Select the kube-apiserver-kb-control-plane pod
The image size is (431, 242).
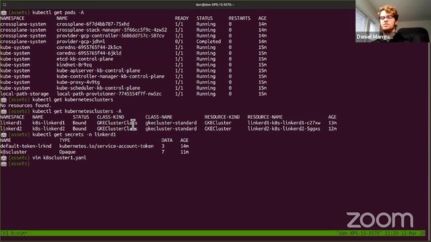[x=98, y=71]
